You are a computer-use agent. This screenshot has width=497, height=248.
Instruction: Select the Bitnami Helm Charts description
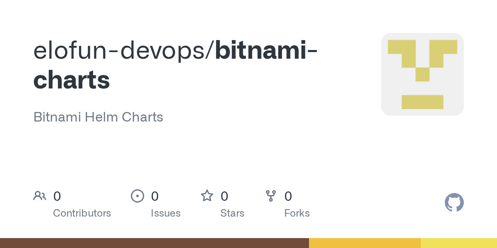click(98, 117)
